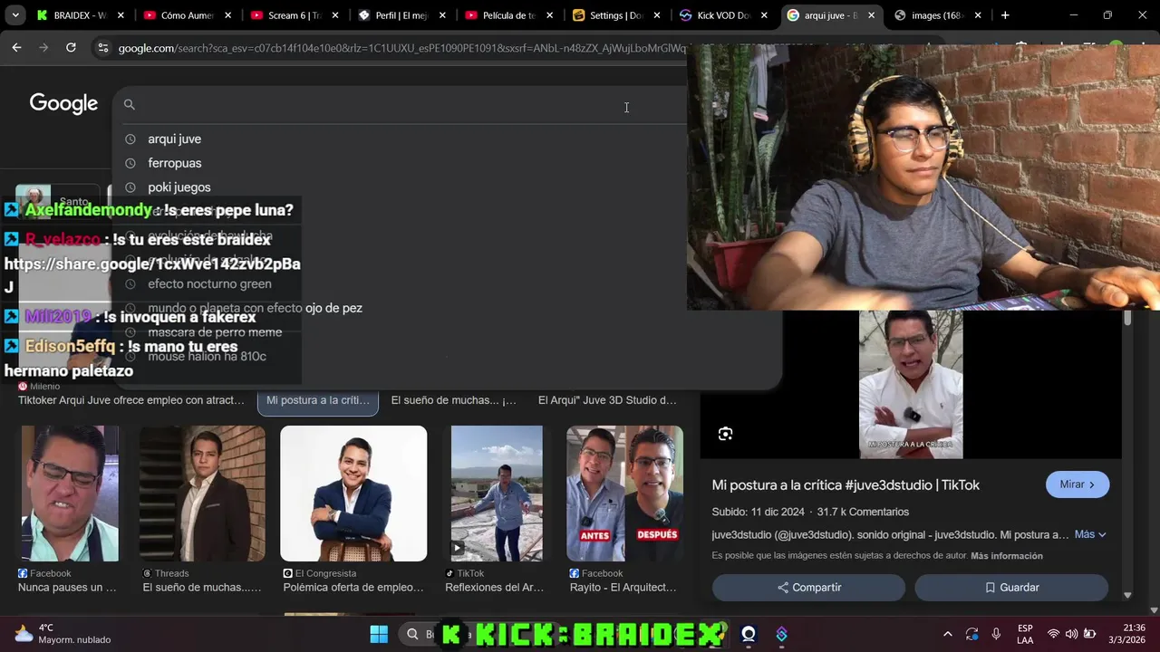Select the 'arqui juve' search suggestion
The width and height of the screenshot is (1160, 652).
click(175, 139)
